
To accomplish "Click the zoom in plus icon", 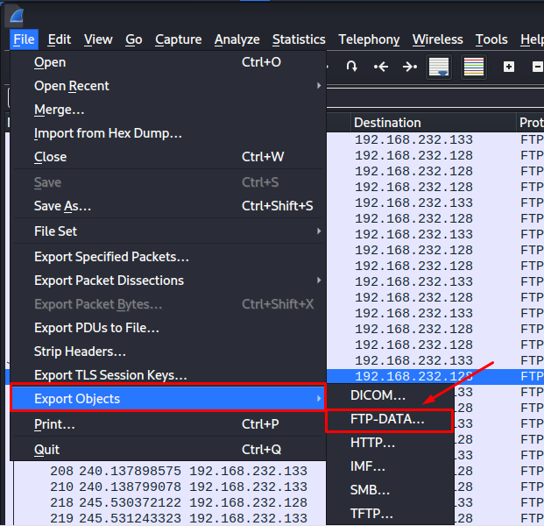I will pos(509,67).
